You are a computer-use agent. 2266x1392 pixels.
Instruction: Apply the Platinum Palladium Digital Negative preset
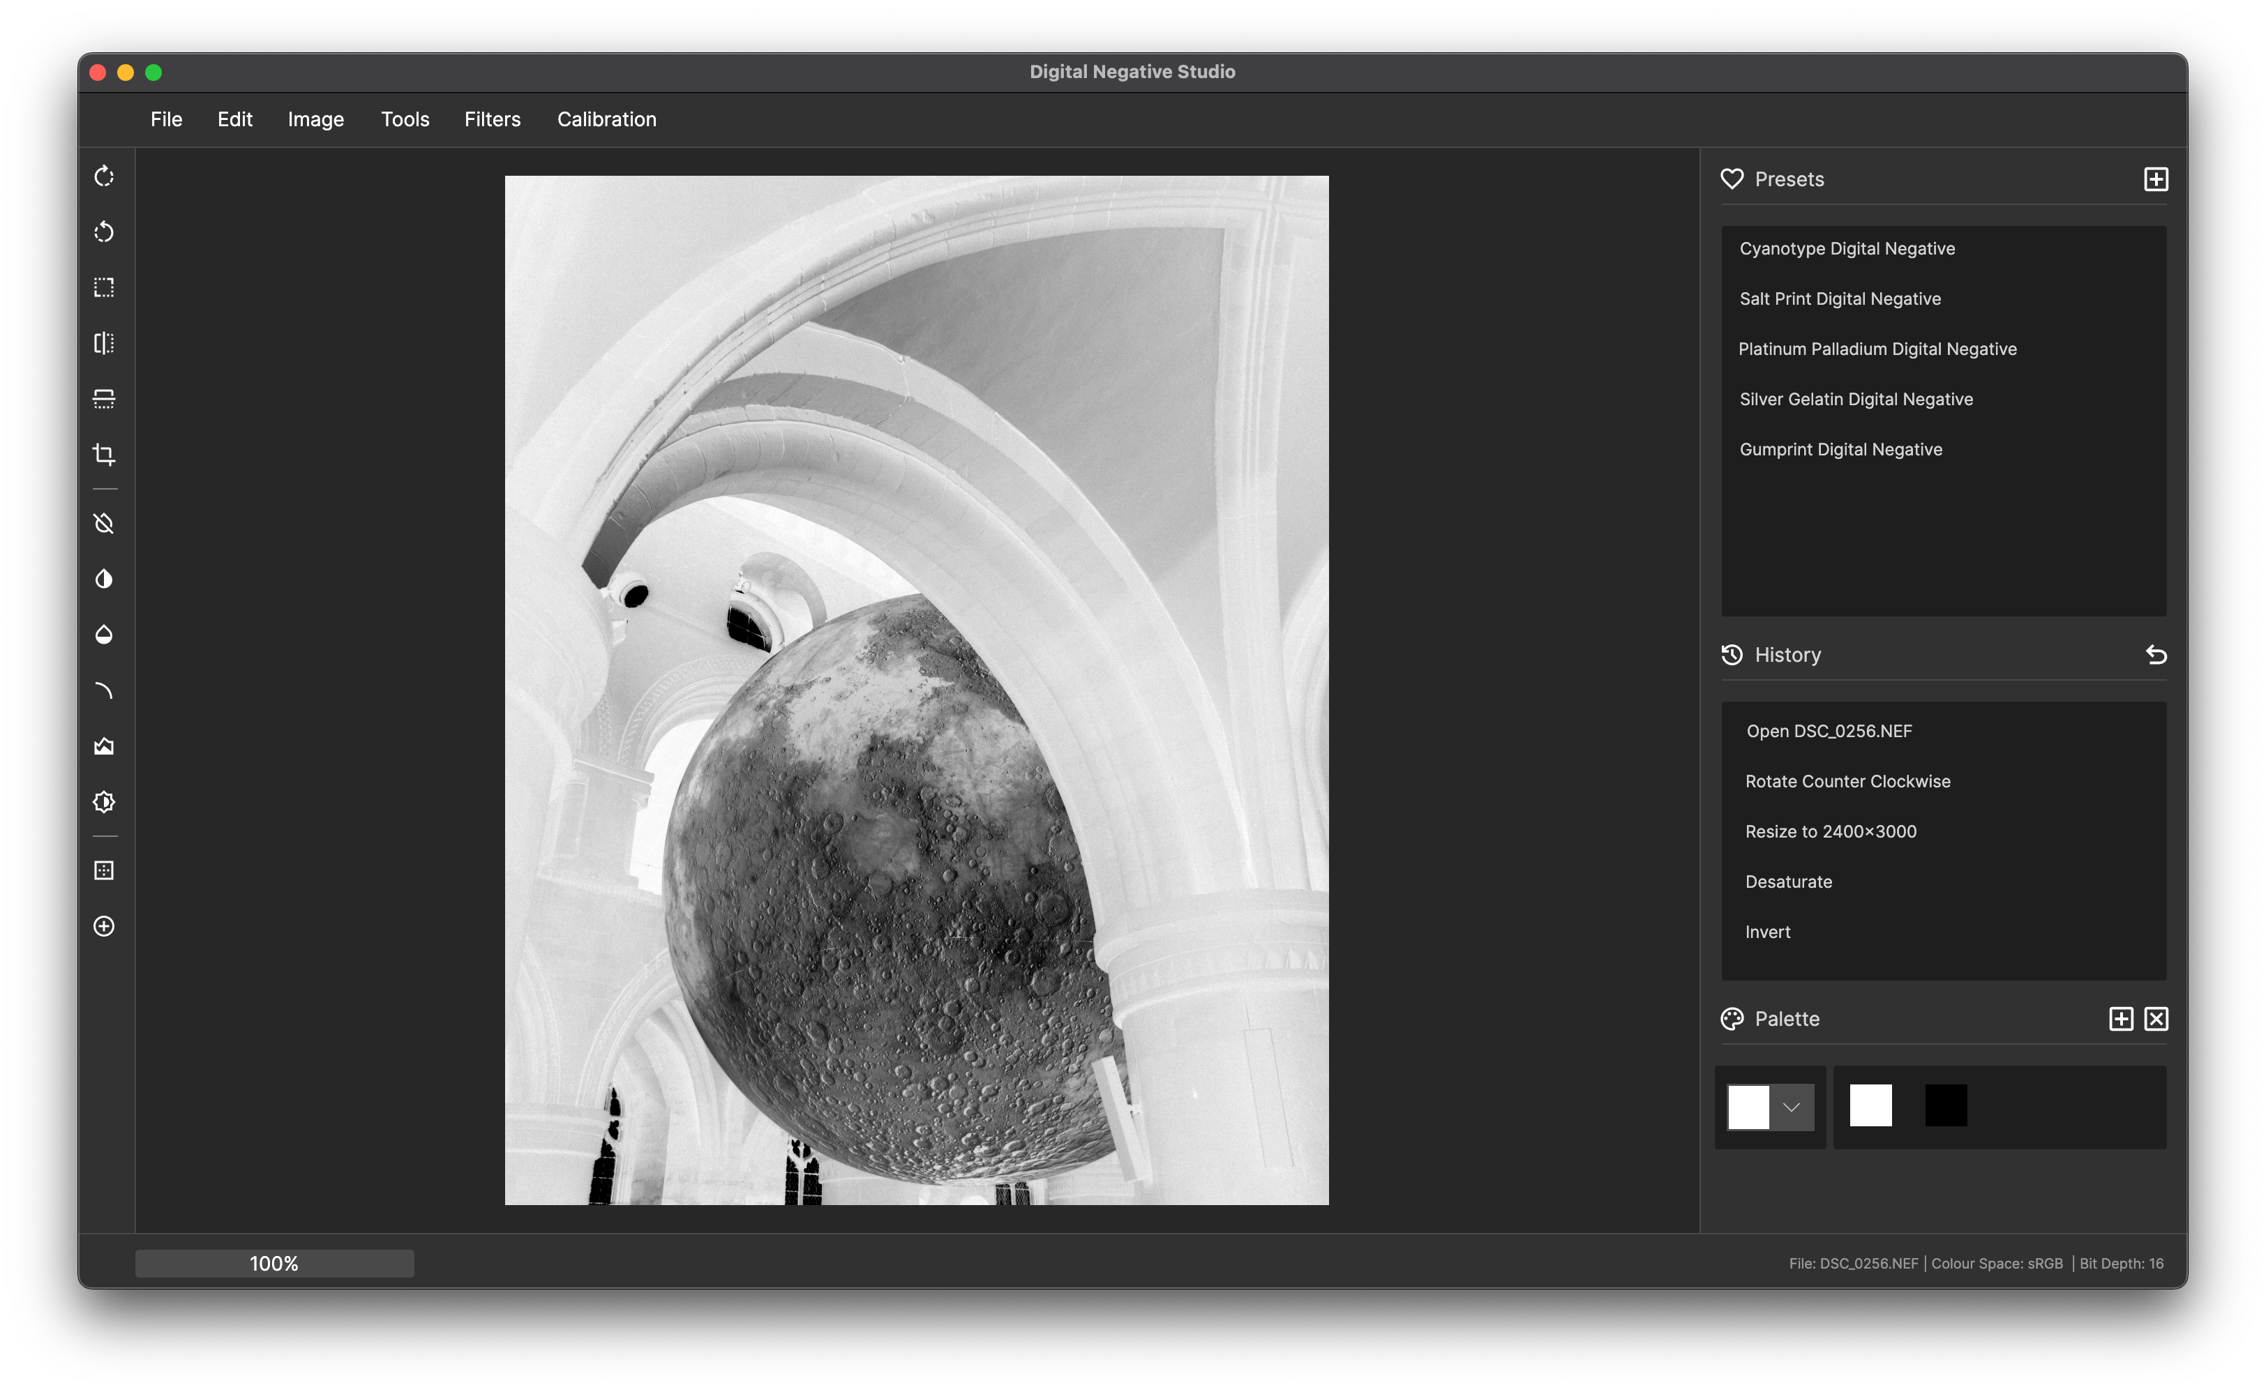click(1877, 348)
